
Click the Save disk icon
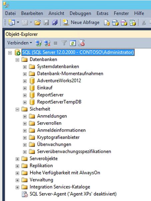click(x=46, y=22)
